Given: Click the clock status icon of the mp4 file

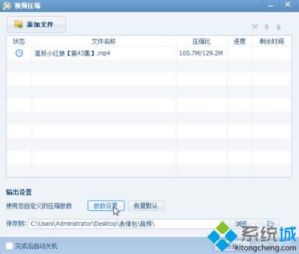Looking at the screenshot, I should coord(19,53).
